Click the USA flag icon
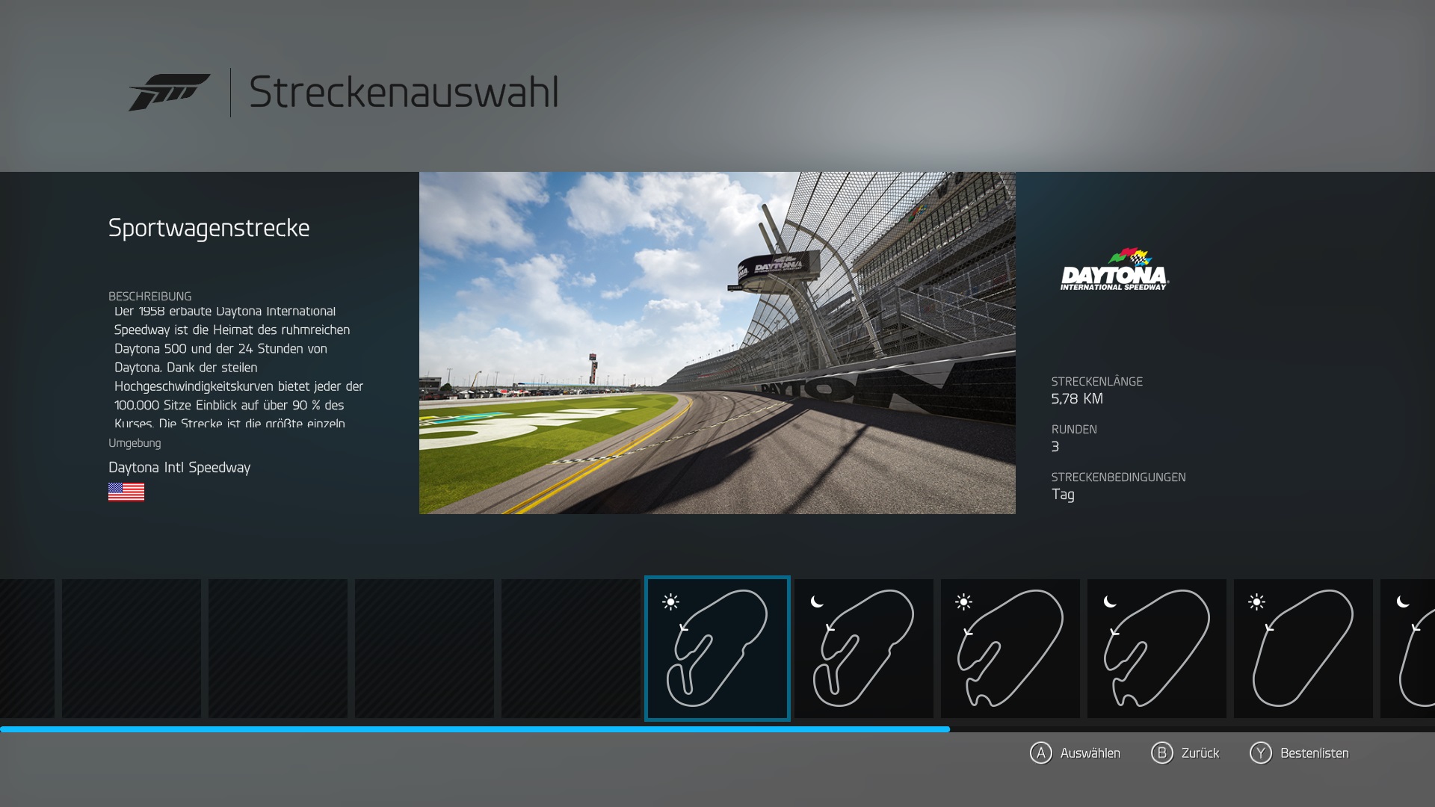This screenshot has width=1435, height=807. tap(126, 492)
